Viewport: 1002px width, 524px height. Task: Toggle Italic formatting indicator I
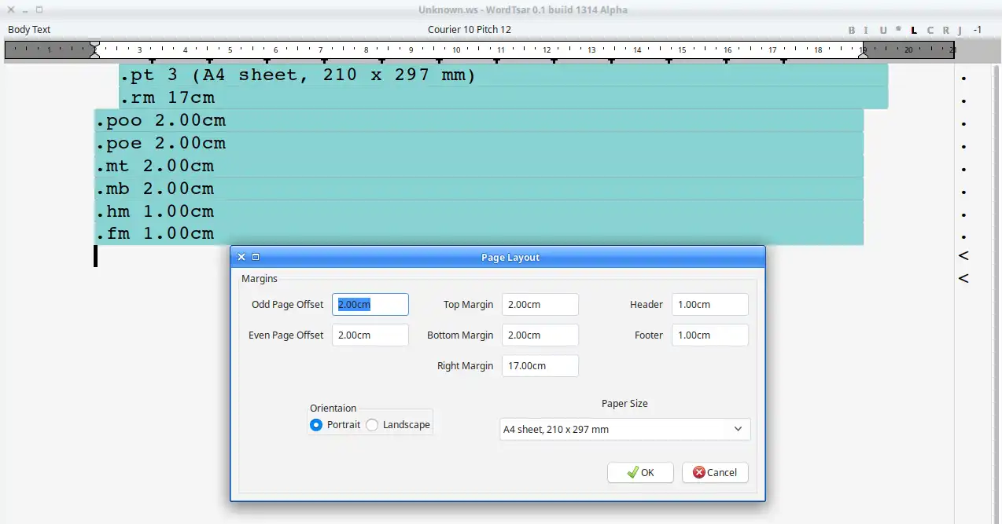click(866, 30)
